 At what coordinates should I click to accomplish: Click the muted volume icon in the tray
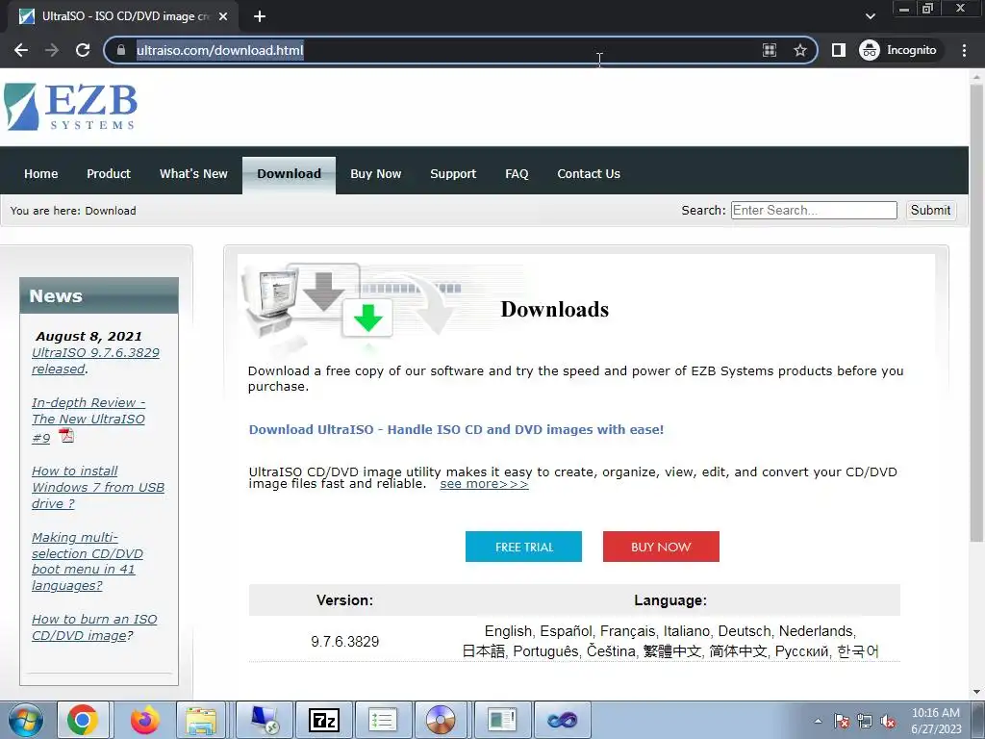point(888,721)
